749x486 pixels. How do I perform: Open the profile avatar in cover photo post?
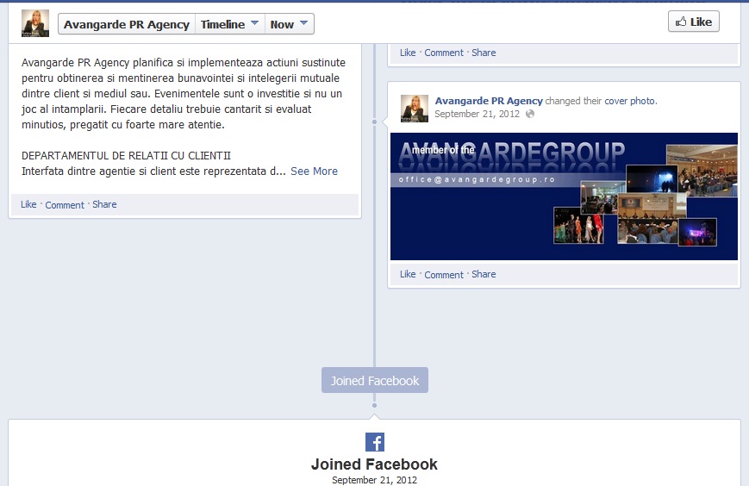(x=414, y=109)
